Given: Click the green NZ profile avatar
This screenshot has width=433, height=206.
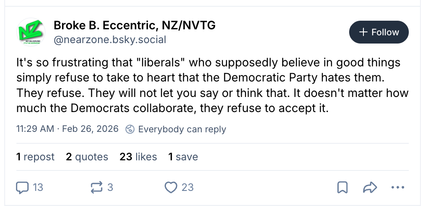Looking at the screenshot, I should (31, 32).
